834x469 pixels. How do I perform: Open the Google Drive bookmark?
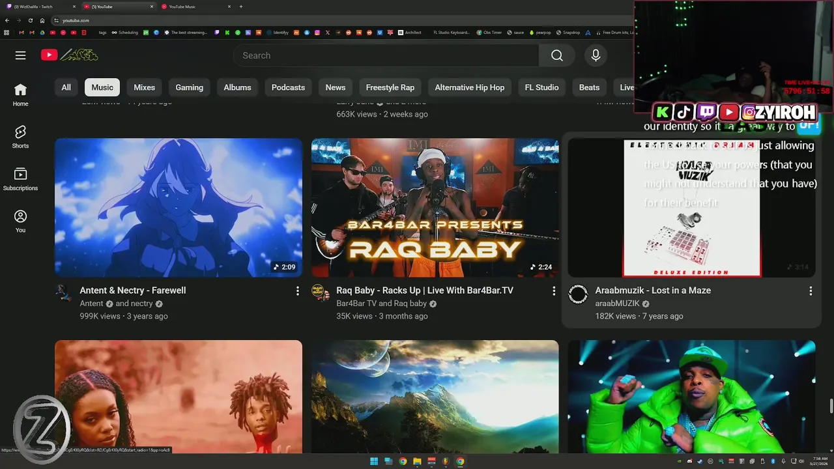[x=42, y=33]
